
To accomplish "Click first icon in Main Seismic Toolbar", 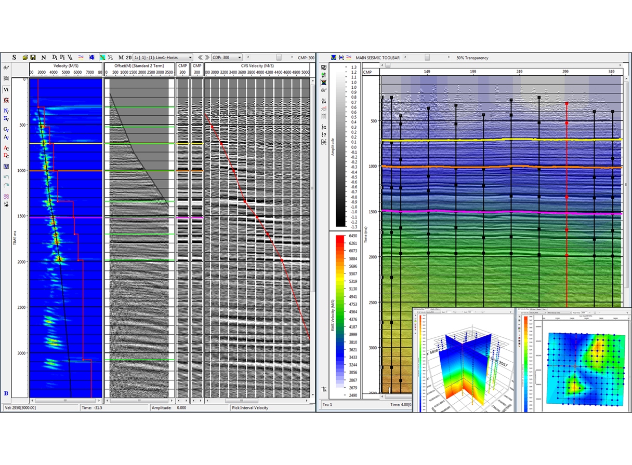I will (x=334, y=57).
